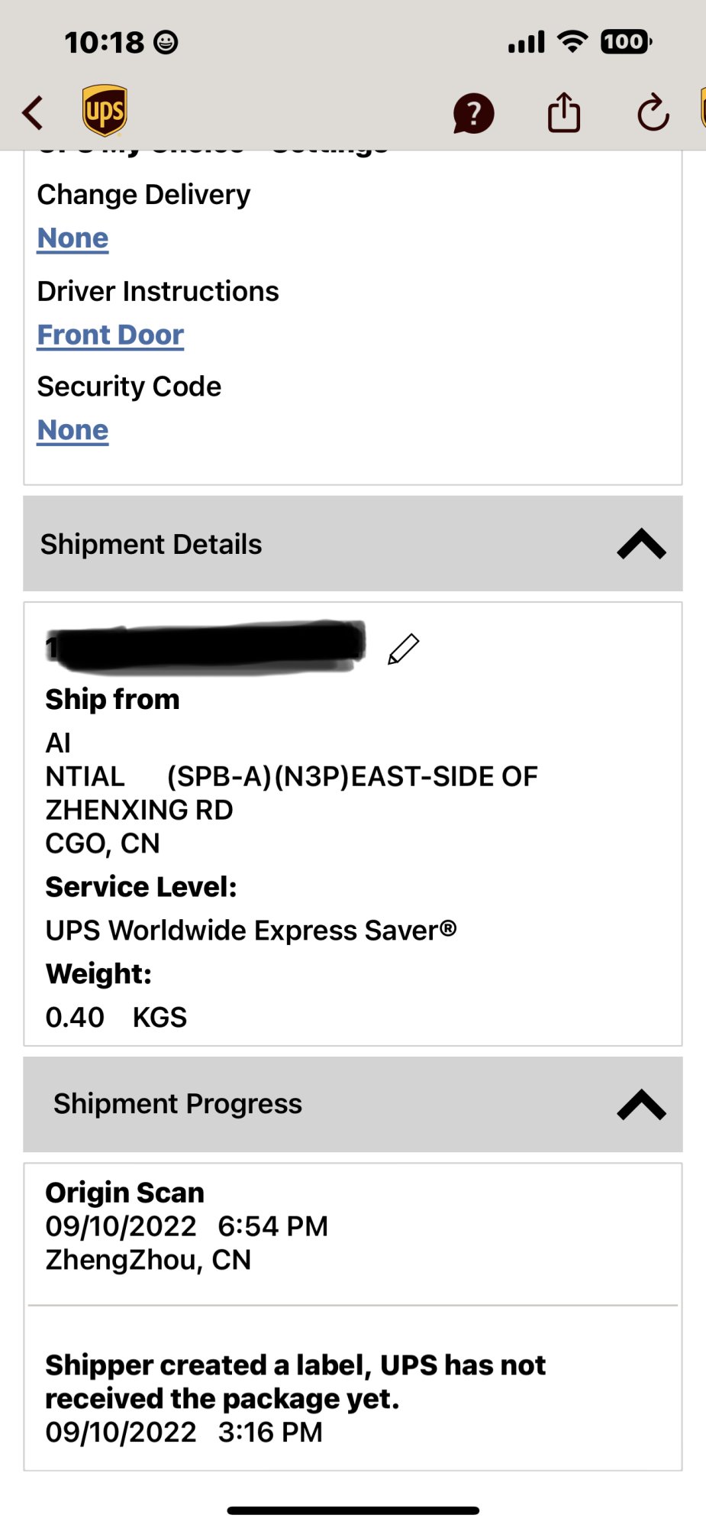
Task: Open the Security Code None link
Action: pyautogui.click(x=73, y=430)
